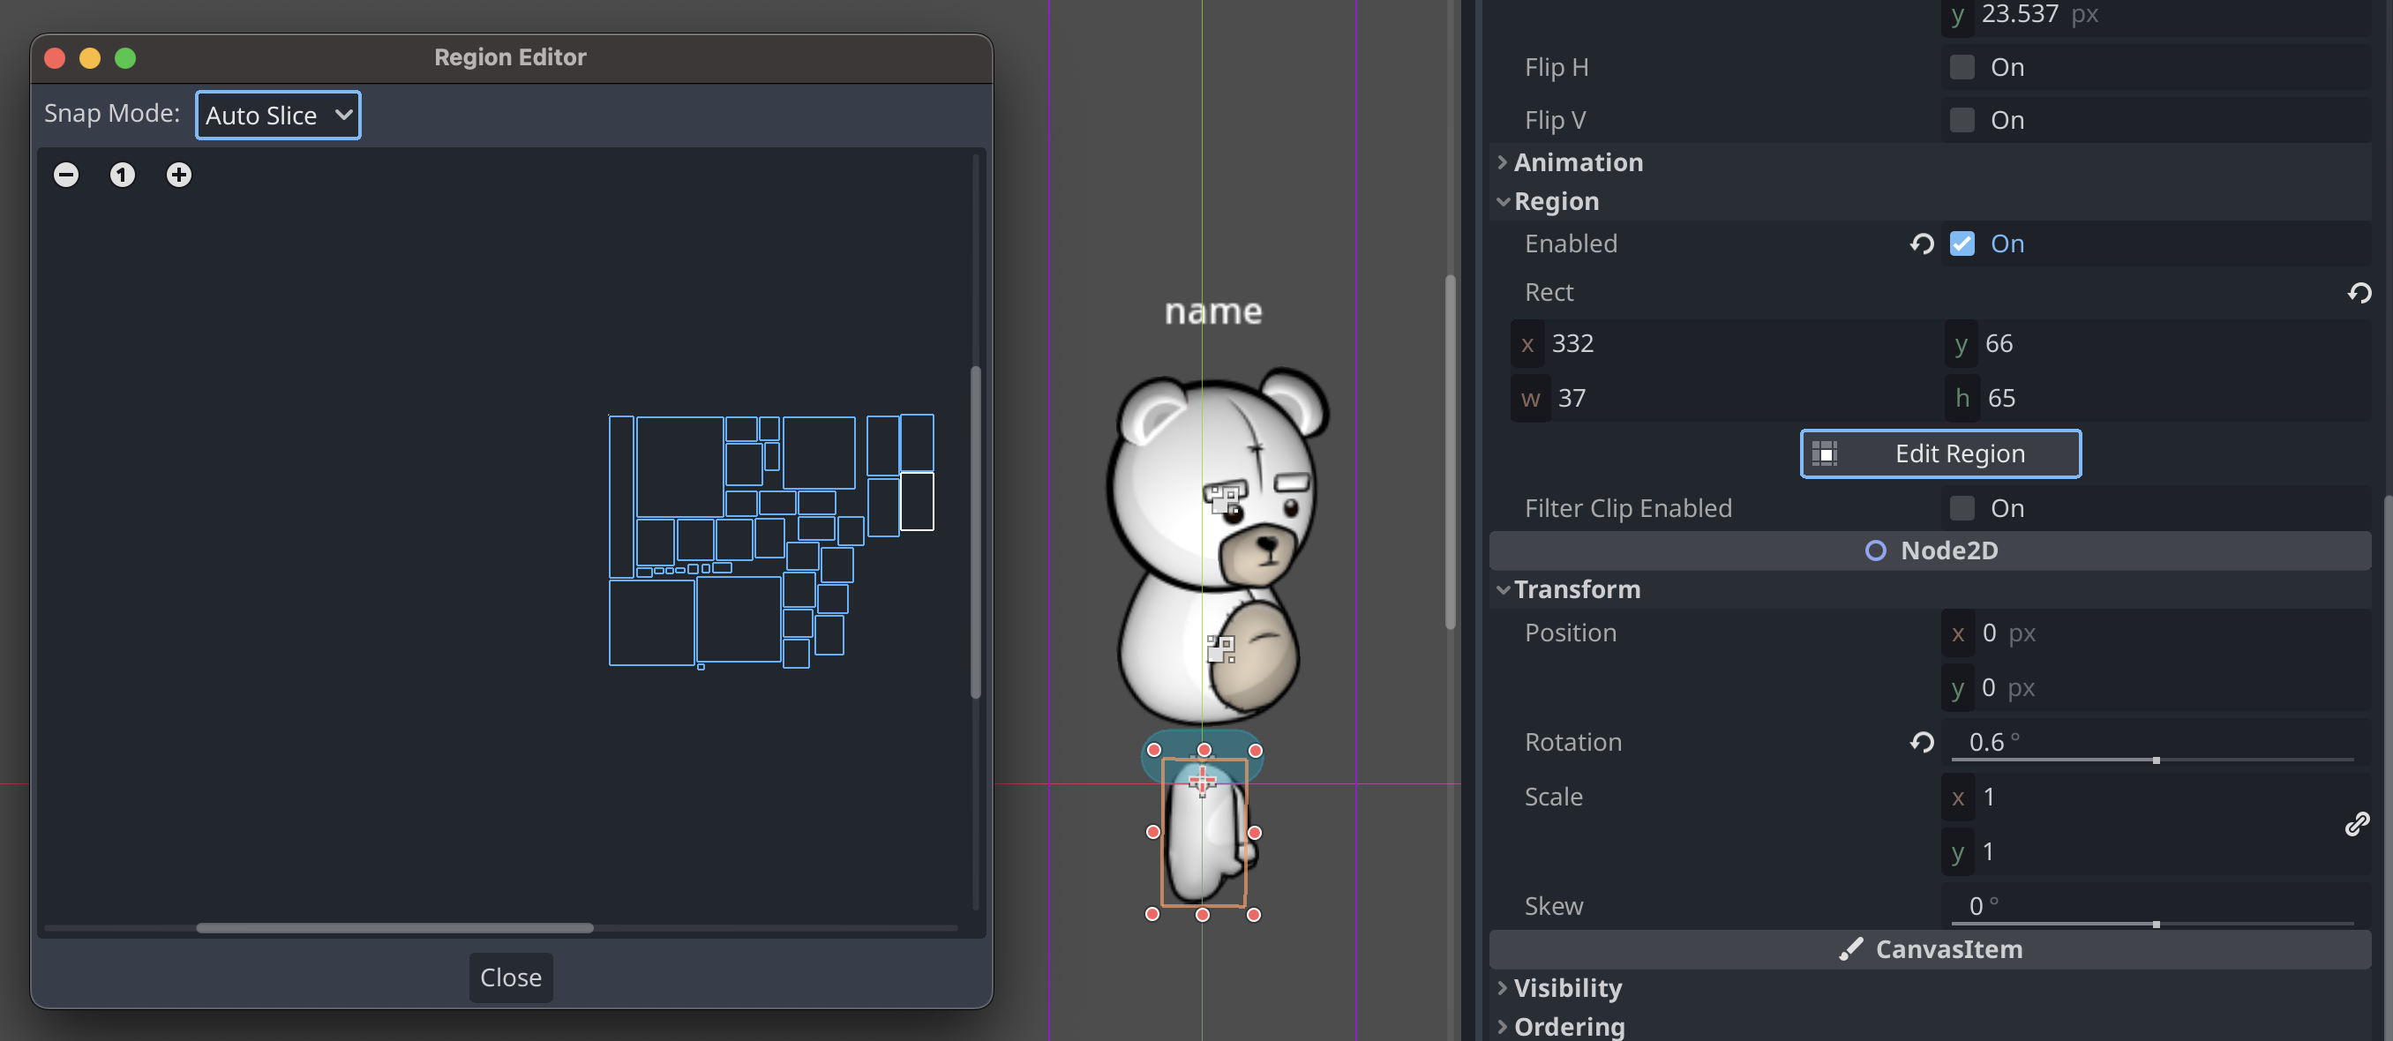
Task: Toggle the Scale axis link chain
Action: pos(2357,825)
